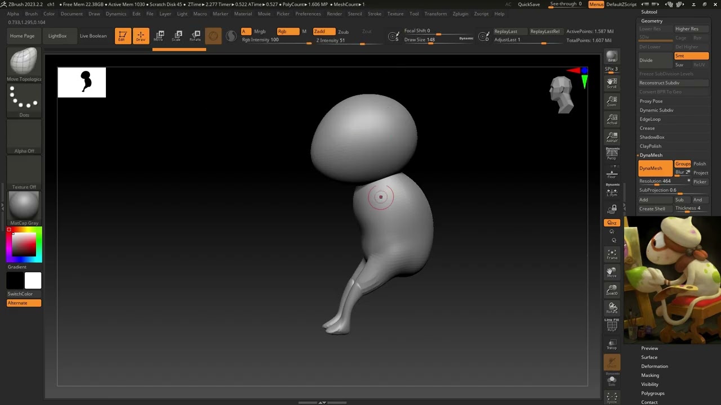Toggle Zadd sculpt mode
Viewport: 721px width, 405px height.
pos(324,31)
